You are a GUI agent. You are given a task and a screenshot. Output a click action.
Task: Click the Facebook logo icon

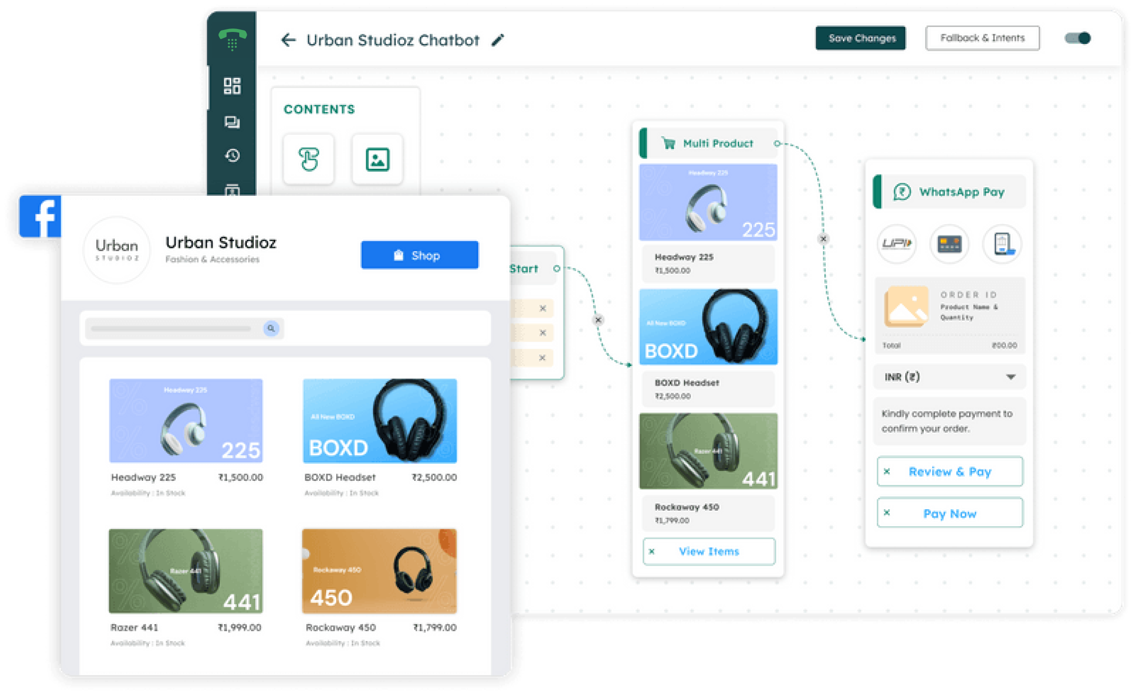click(x=40, y=216)
